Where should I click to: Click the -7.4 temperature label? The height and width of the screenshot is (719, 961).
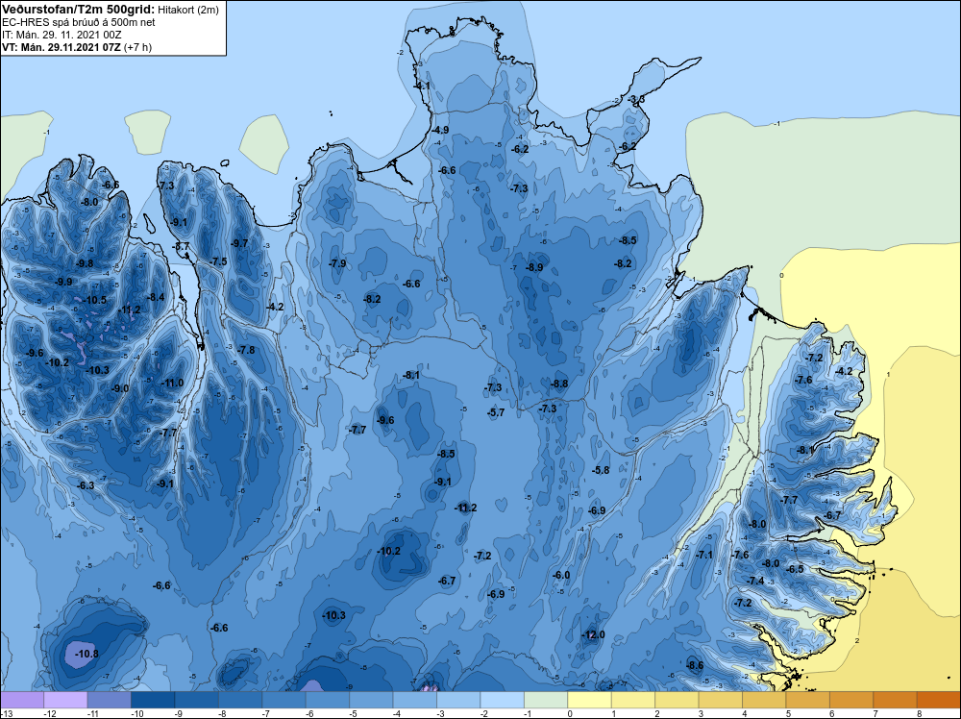(x=755, y=581)
